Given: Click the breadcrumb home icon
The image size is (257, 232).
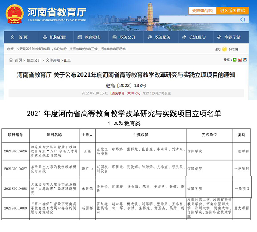Looking at the screenshot, I should pyautogui.click(x=11, y=60).
